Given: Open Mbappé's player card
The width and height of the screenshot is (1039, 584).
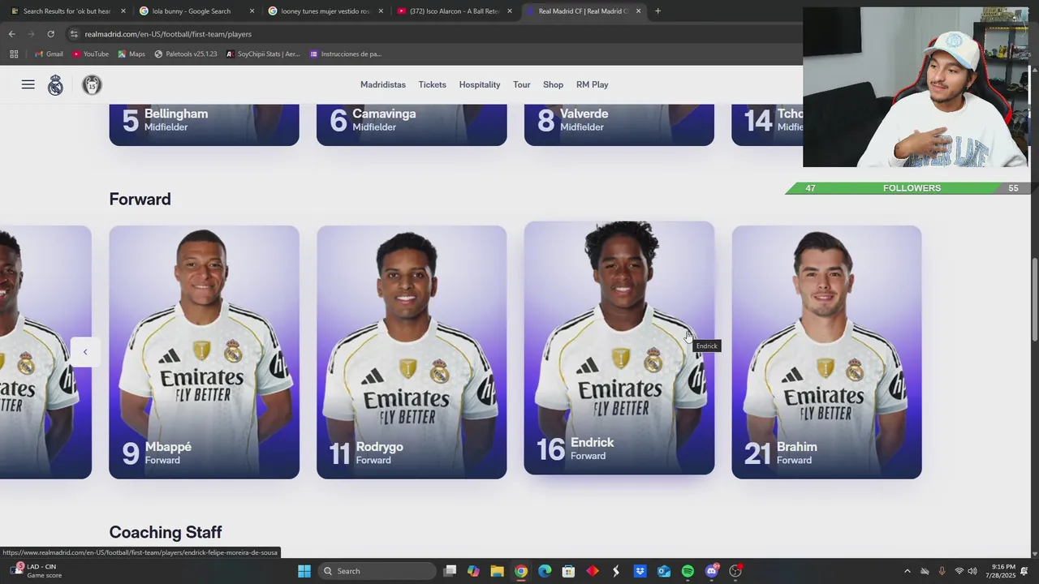Looking at the screenshot, I should pyautogui.click(x=204, y=352).
